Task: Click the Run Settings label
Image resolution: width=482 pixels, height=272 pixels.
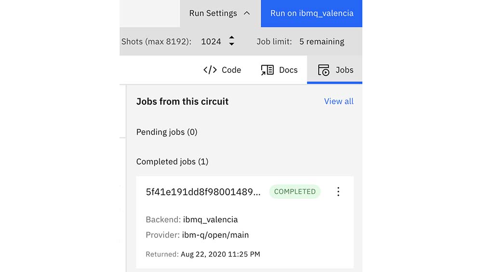Action: coord(213,14)
